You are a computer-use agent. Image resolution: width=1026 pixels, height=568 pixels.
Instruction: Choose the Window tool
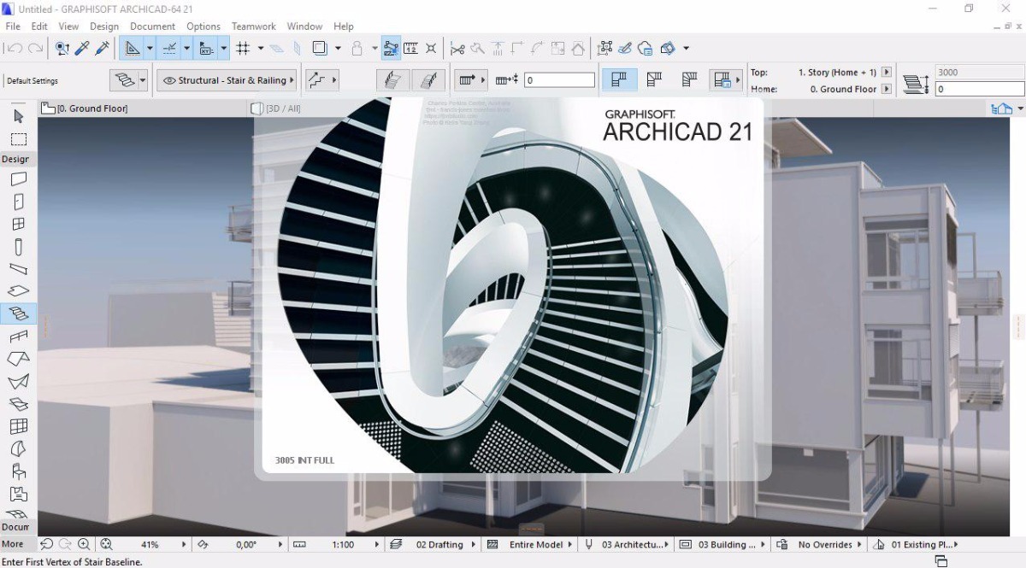(19, 225)
